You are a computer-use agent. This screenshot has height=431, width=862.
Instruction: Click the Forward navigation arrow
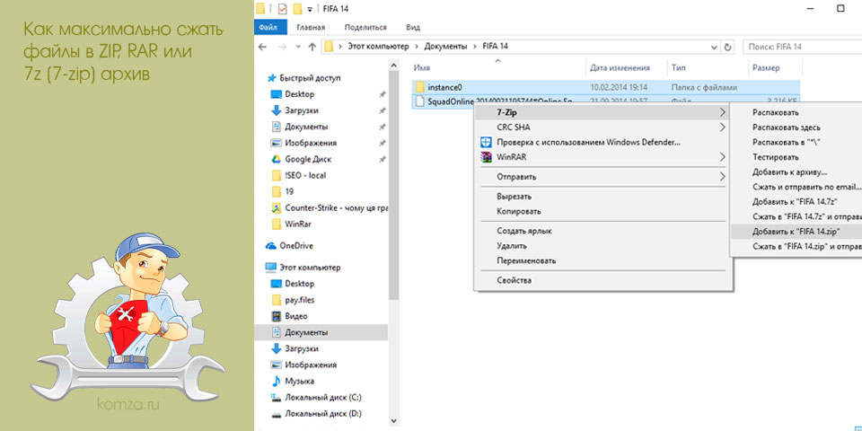281,47
